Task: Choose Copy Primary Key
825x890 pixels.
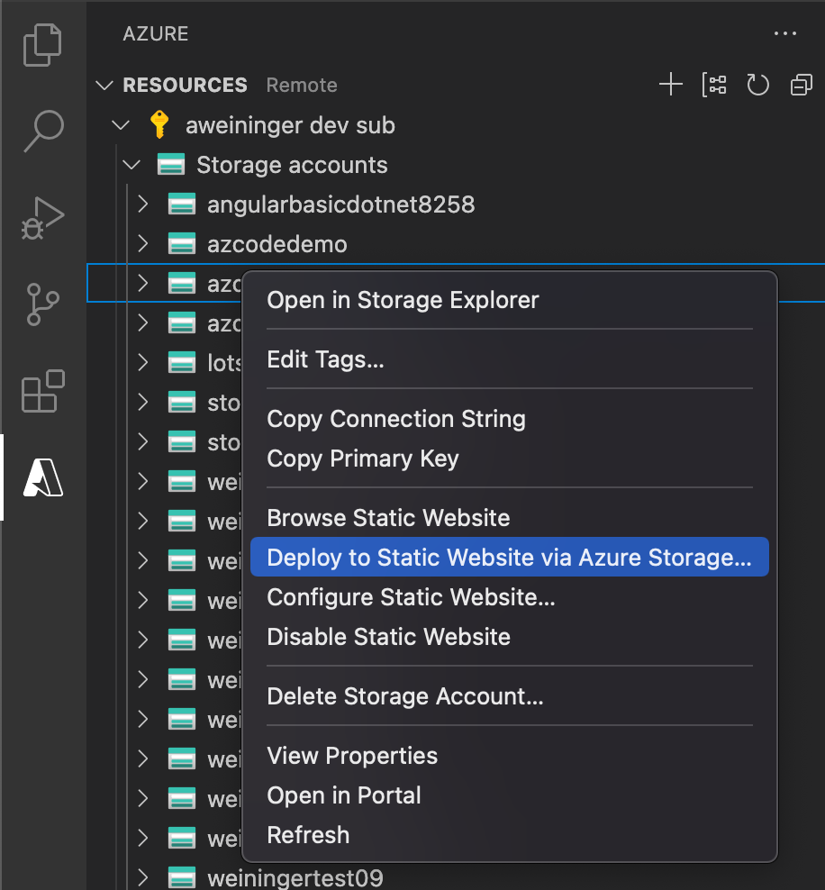Action: [x=510, y=459]
